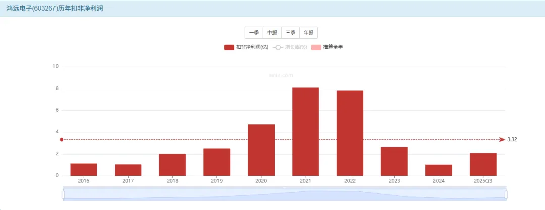Click the data zoom slider track

284,195
